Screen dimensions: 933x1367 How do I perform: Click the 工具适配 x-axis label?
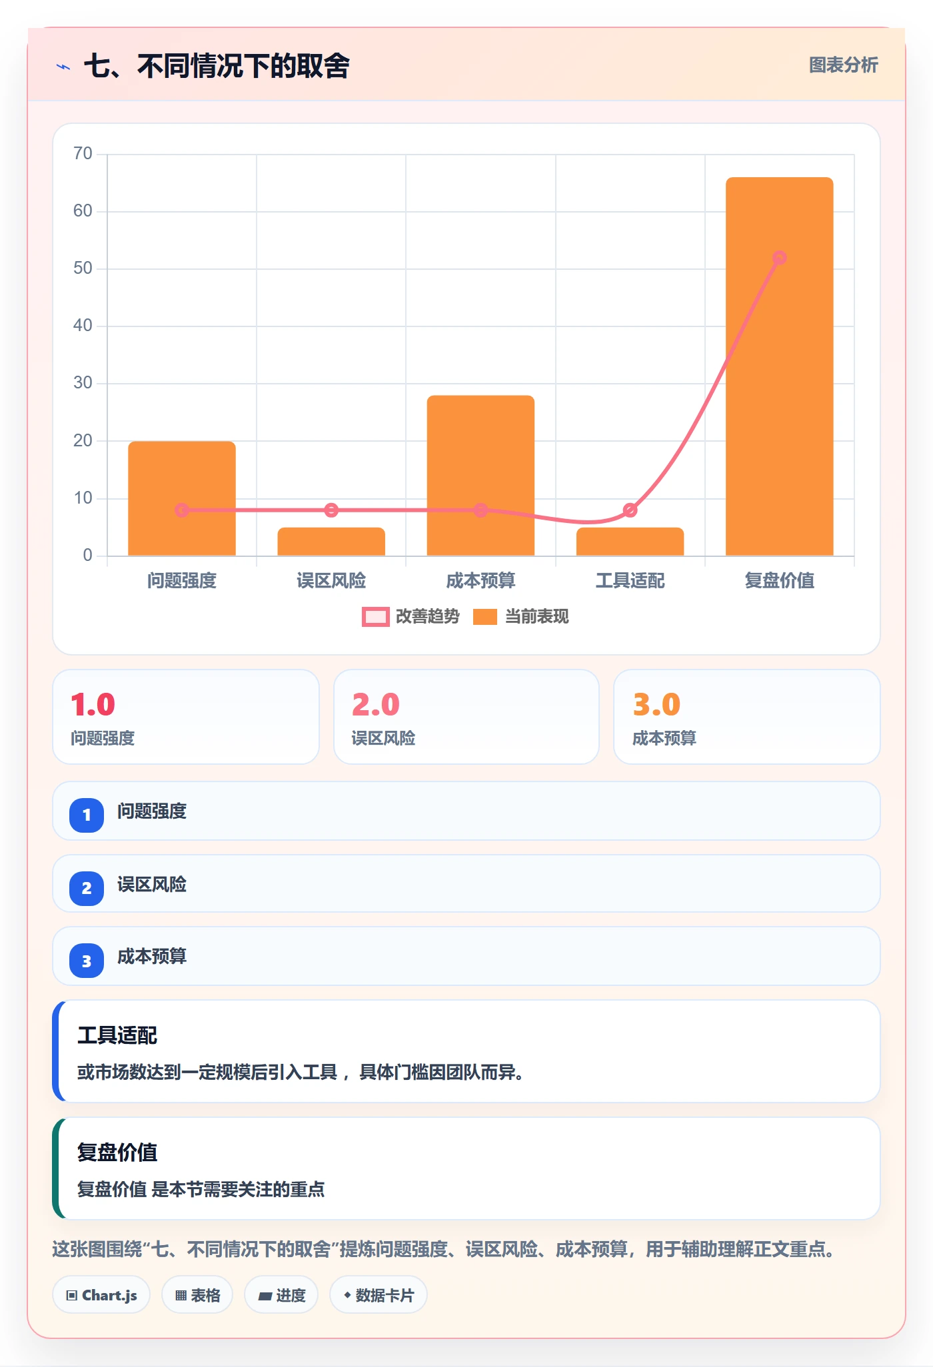(x=630, y=581)
